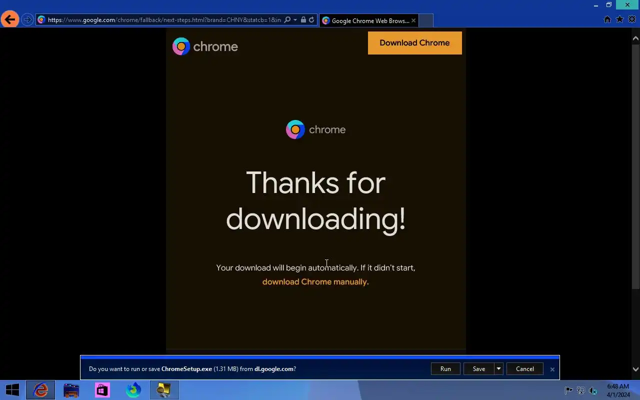Screen dimensions: 640x400
Task: Click 'dl.google.com' text in notification bar
Action: (273, 369)
